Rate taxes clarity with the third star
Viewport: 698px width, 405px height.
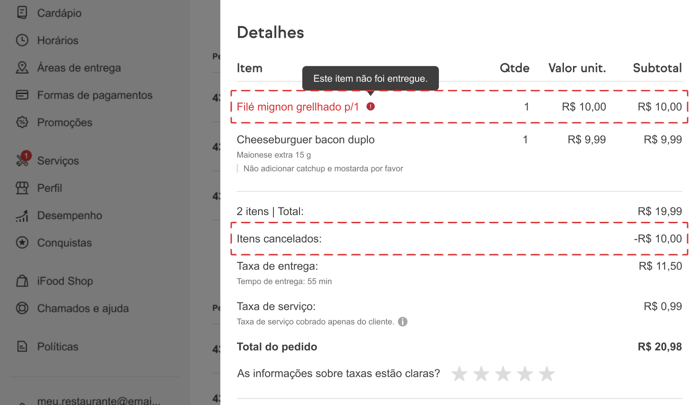[503, 373]
